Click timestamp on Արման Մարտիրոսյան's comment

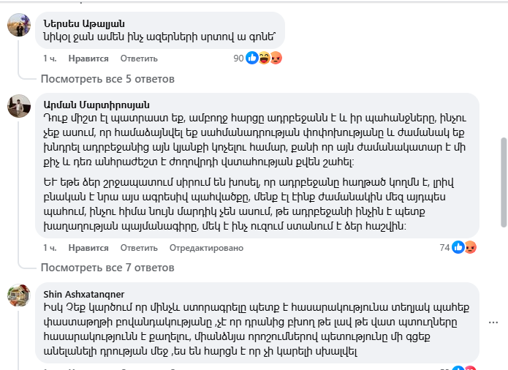tap(50, 248)
